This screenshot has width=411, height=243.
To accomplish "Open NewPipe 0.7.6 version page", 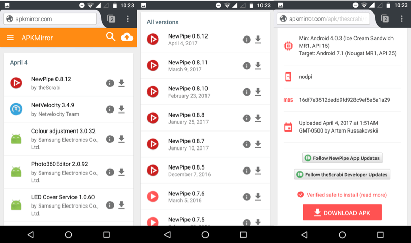I will (x=205, y=197).
